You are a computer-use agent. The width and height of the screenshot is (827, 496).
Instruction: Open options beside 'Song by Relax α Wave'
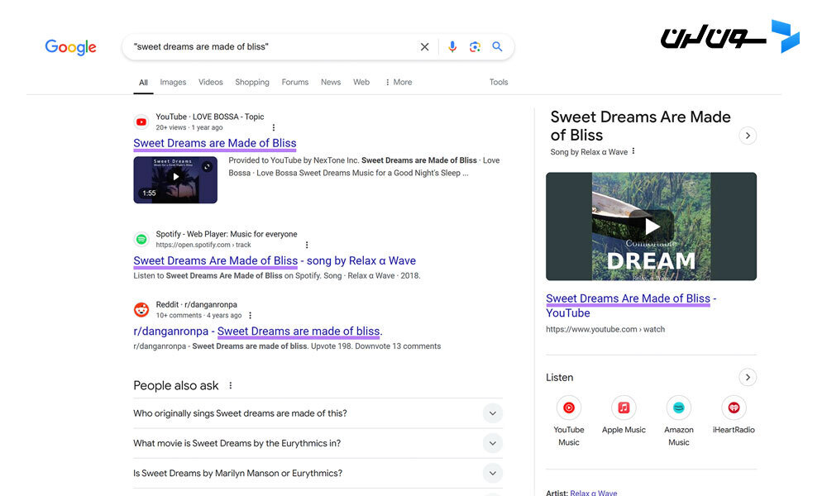[x=633, y=151]
